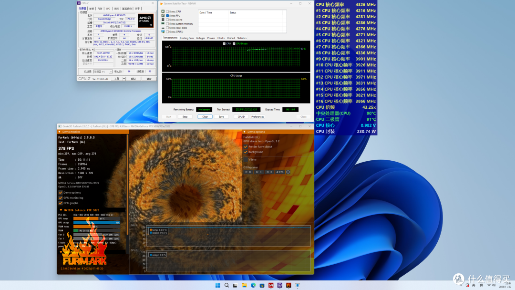Screen dimensions: 515x290
Task: Open File Explorer from the taskbar
Action: [244, 285]
